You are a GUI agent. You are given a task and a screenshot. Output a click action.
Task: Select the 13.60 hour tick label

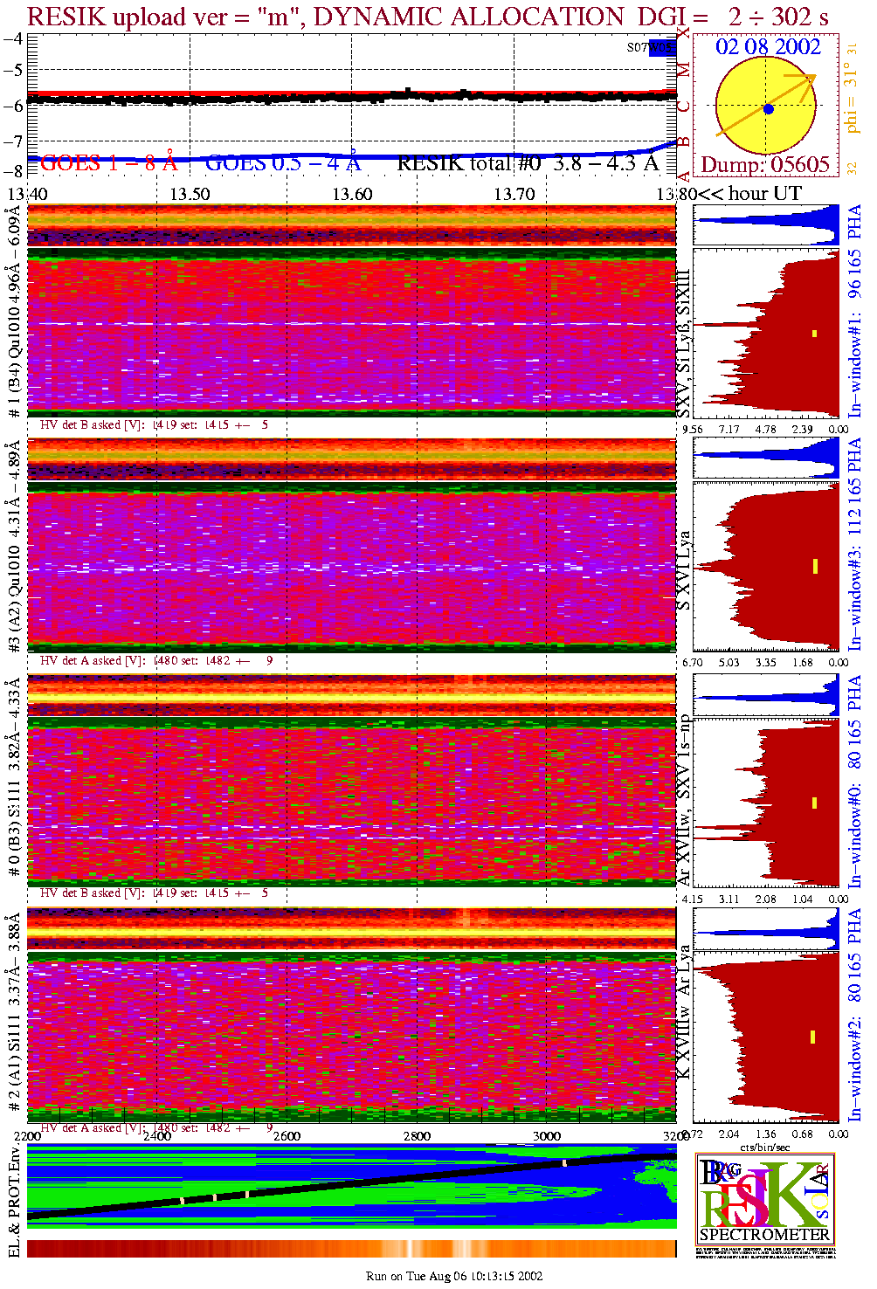coord(352,194)
